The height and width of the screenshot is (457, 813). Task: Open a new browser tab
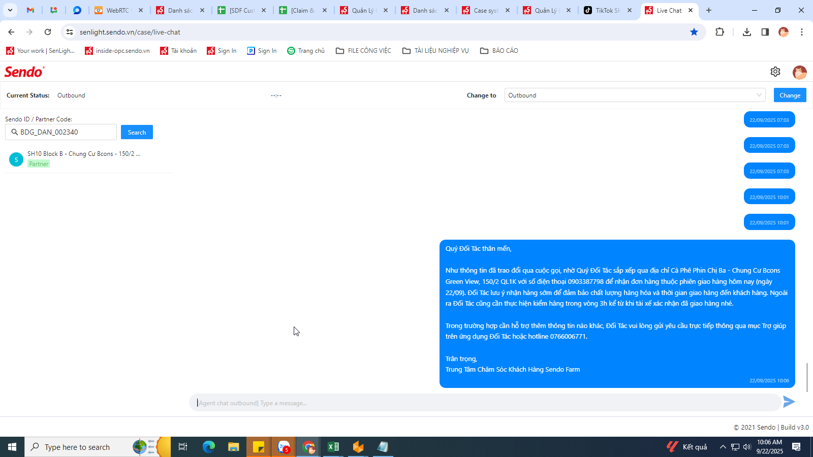[709, 10]
